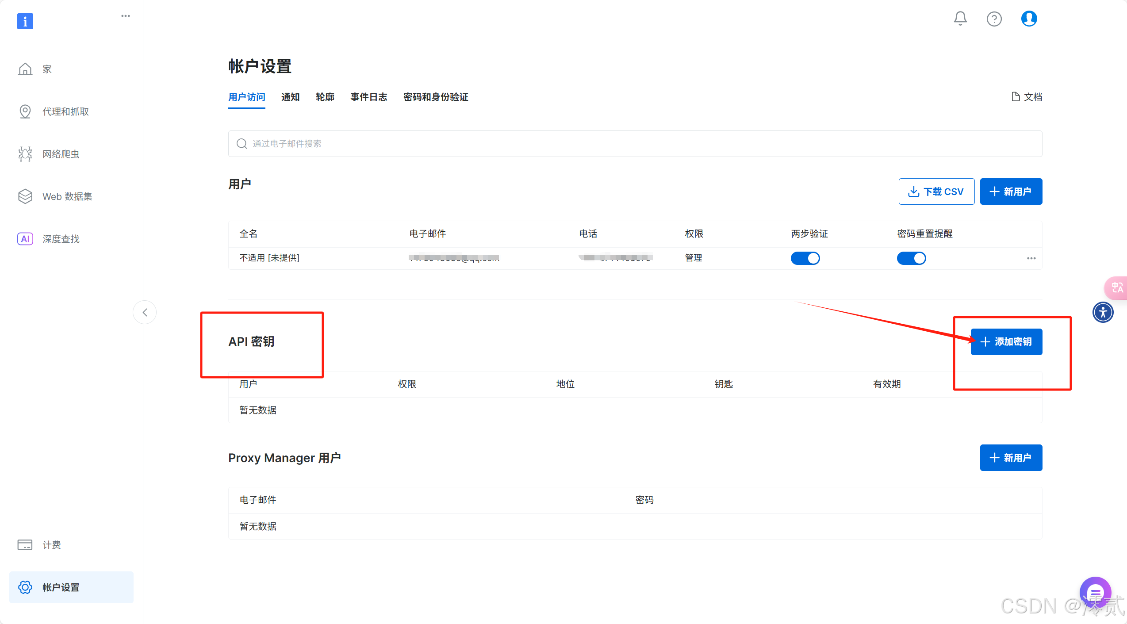Collapse the sidebar with the chevron
Viewport: 1127px width, 624px height.
[x=145, y=312]
